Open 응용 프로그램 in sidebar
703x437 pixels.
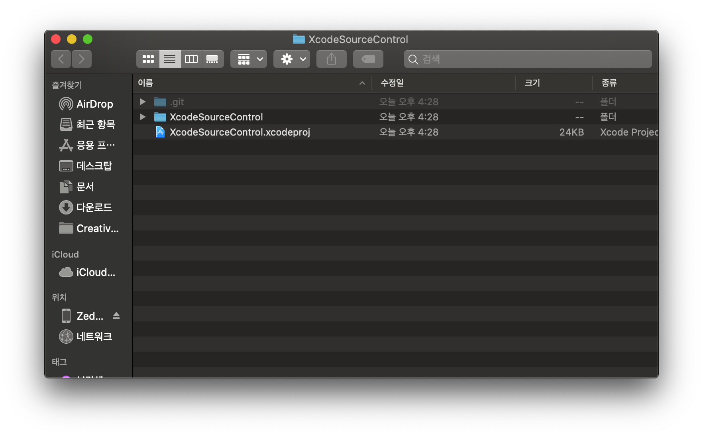click(x=88, y=145)
